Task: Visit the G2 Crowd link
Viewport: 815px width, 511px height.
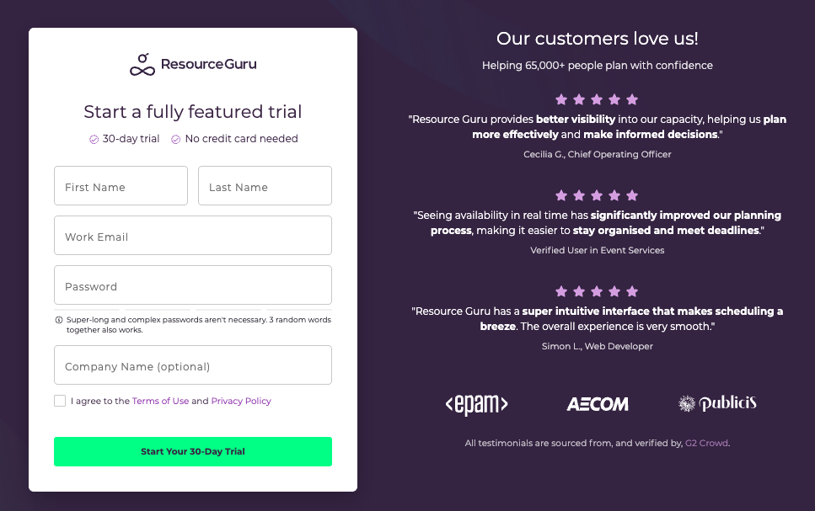Action: (x=706, y=443)
